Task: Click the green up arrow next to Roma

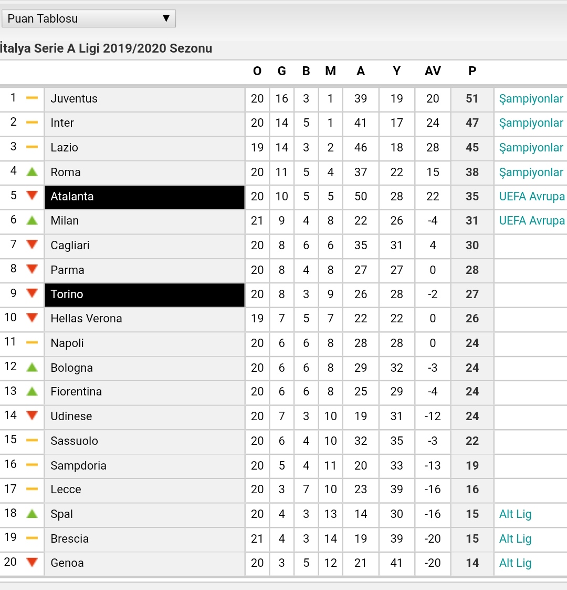Action: pos(33,172)
